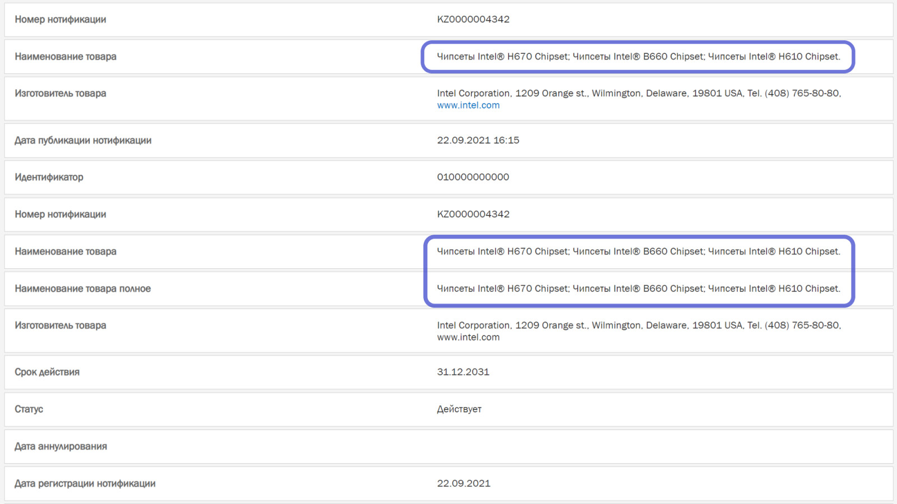Select the '22.09.2021 16:15' publication timestamp

point(478,141)
